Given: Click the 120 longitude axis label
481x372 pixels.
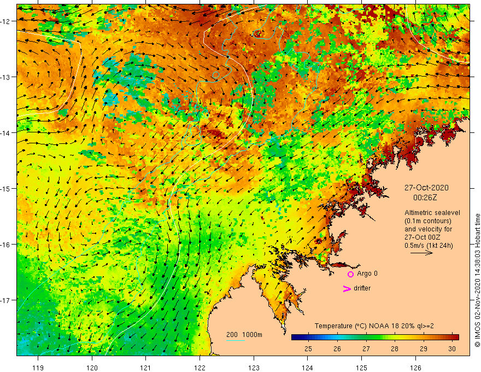Looking at the screenshot, I should tap(92, 368).
